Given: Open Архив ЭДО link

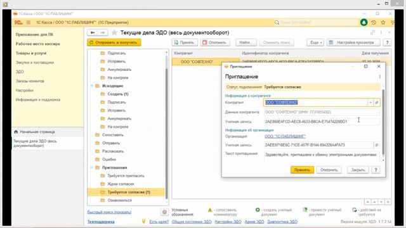Looking at the screenshot, I should (x=254, y=222).
